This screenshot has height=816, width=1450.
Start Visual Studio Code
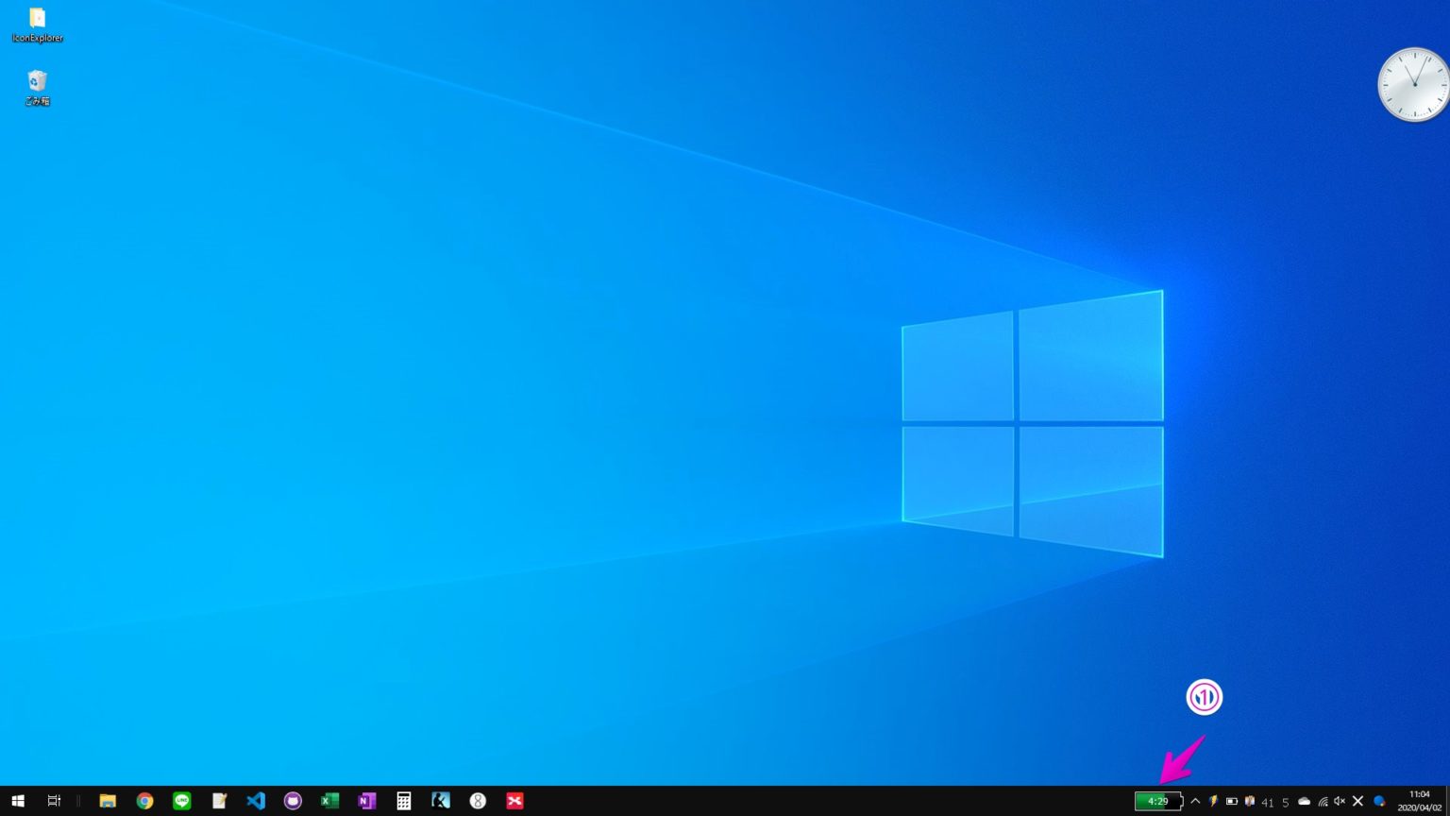(256, 800)
